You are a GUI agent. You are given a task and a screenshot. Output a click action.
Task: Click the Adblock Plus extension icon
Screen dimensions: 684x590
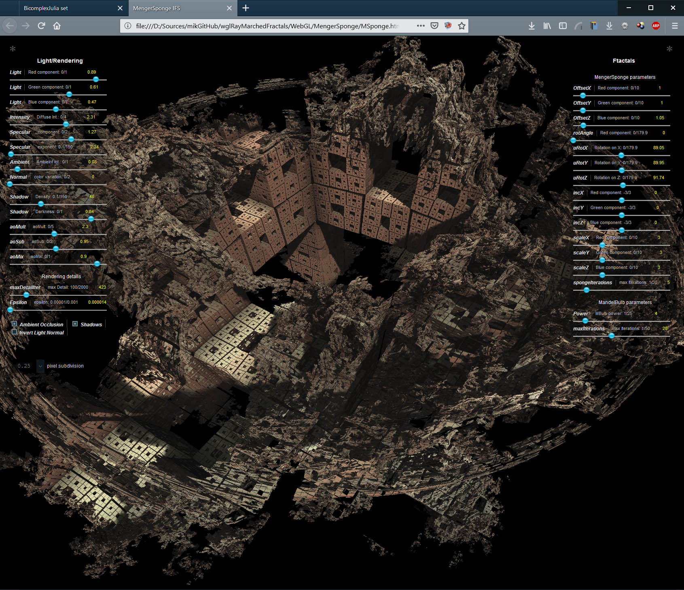(656, 26)
